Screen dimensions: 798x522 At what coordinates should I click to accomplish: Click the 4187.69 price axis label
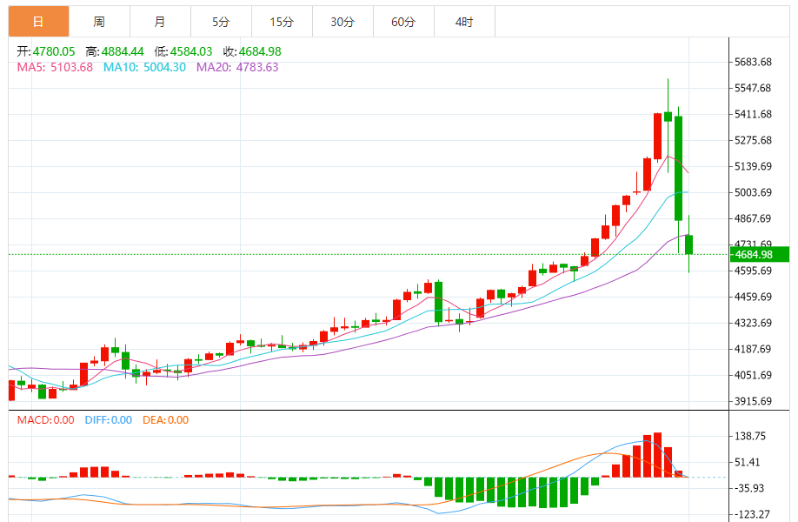click(753, 349)
